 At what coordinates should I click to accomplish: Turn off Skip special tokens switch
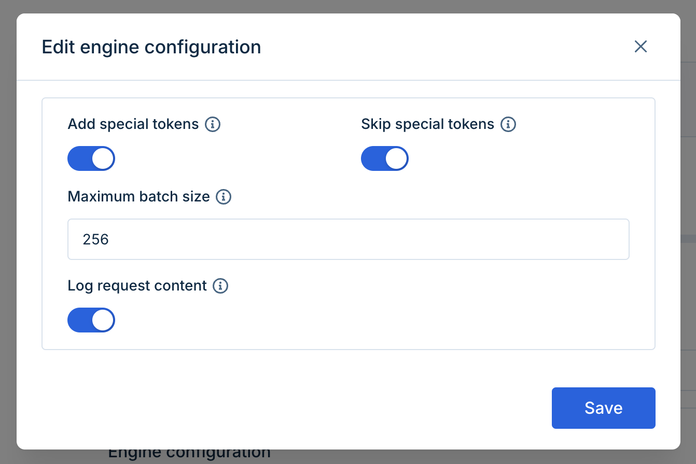coord(385,158)
